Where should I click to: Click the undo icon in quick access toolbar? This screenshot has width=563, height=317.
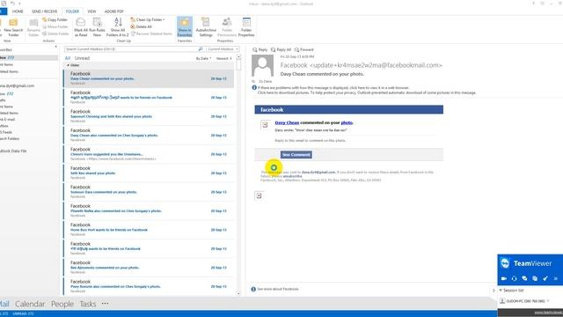(12, 4)
